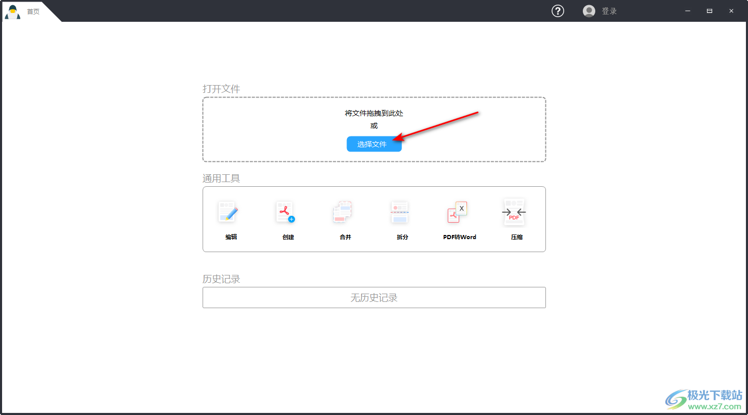Image resolution: width=748 pixels, height=415 pixels.
Task: Click the user avatar icon
Action: 589,11
